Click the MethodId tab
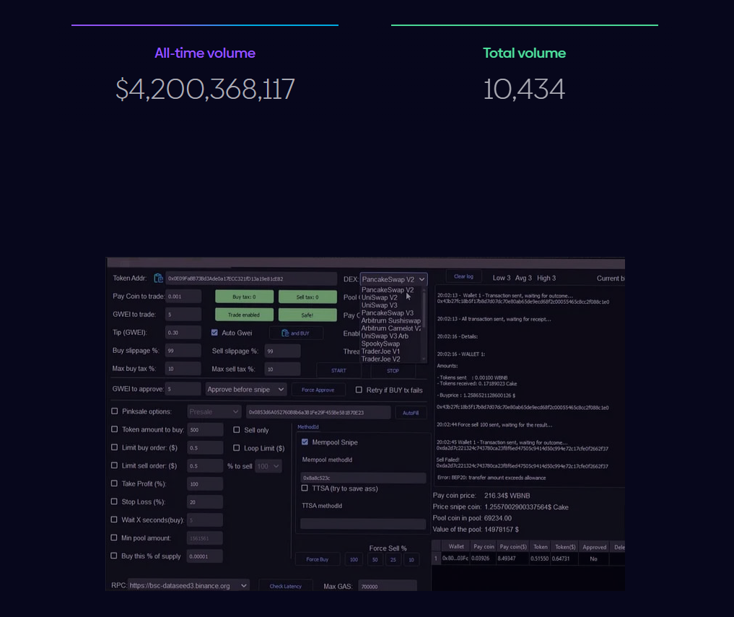Viewport: 734px width, 617px height. pos(308,427)
